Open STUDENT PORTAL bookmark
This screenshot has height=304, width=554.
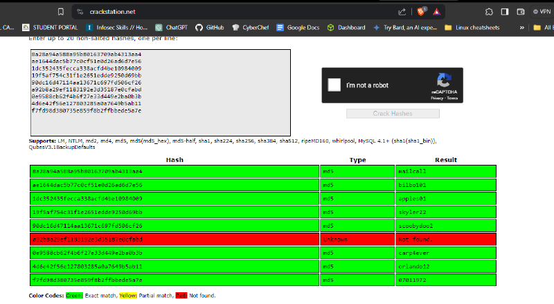click(50, 28)
